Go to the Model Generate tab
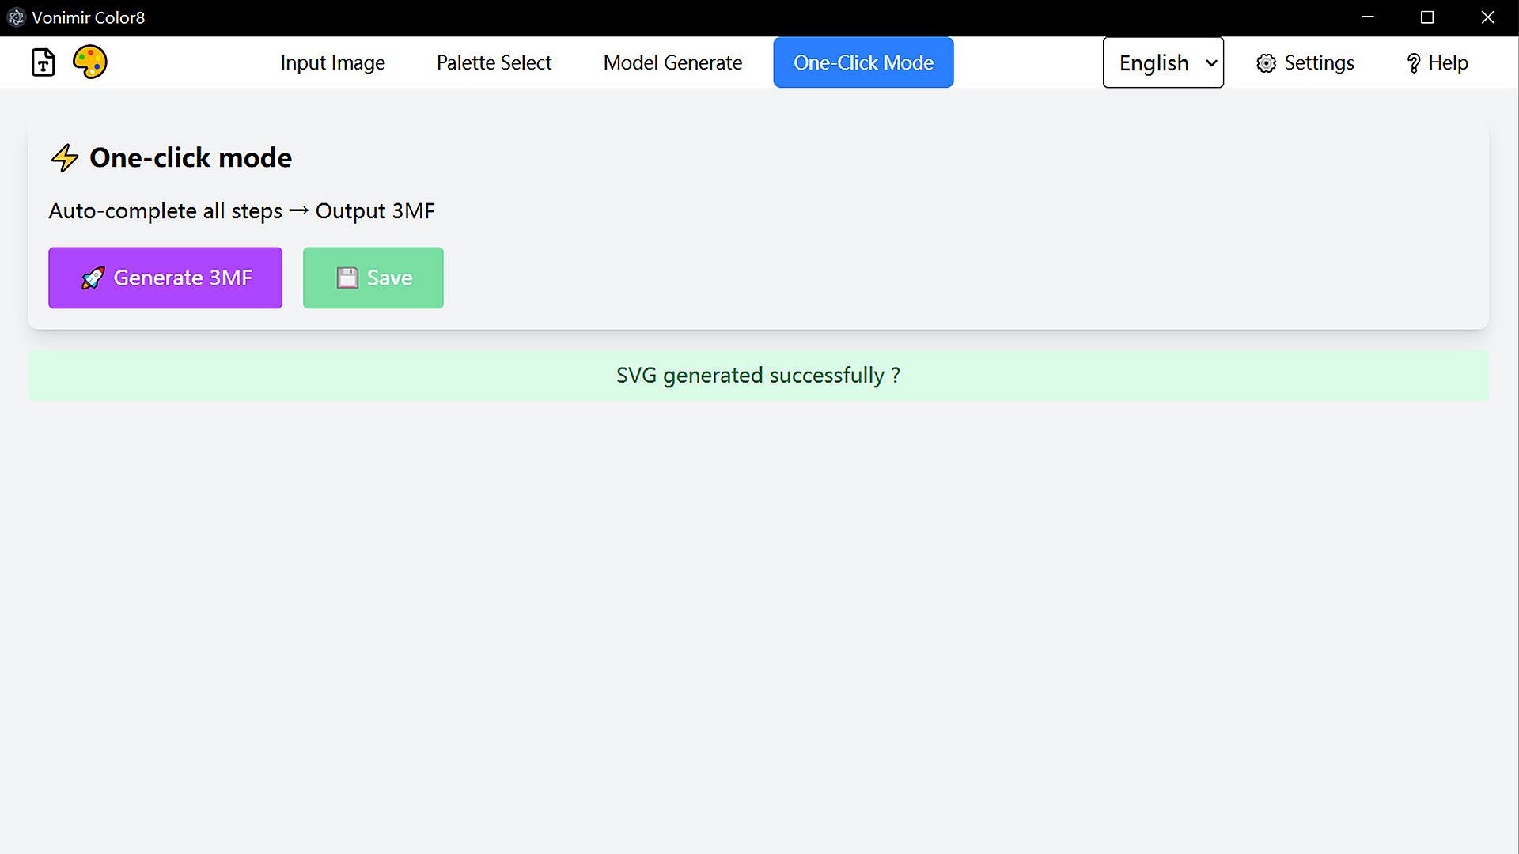The width and height of the screenshot is (1519, 854). (x=672, y=62)
